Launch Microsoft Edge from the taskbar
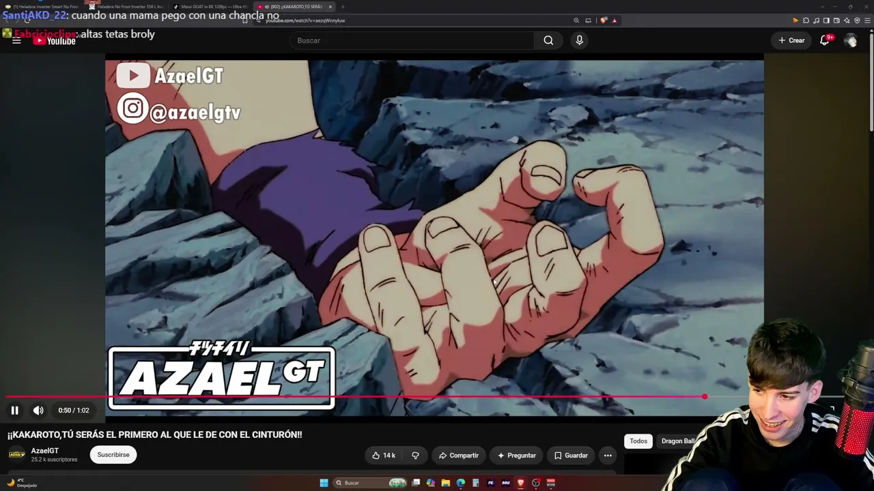The height and width of the screenshot is (491, 874). coord(460,483)
